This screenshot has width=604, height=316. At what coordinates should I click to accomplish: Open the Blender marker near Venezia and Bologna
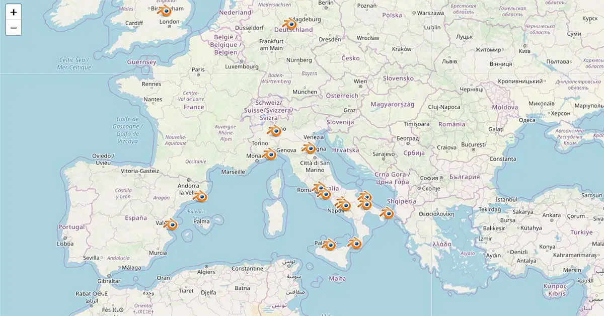point(309,148)
